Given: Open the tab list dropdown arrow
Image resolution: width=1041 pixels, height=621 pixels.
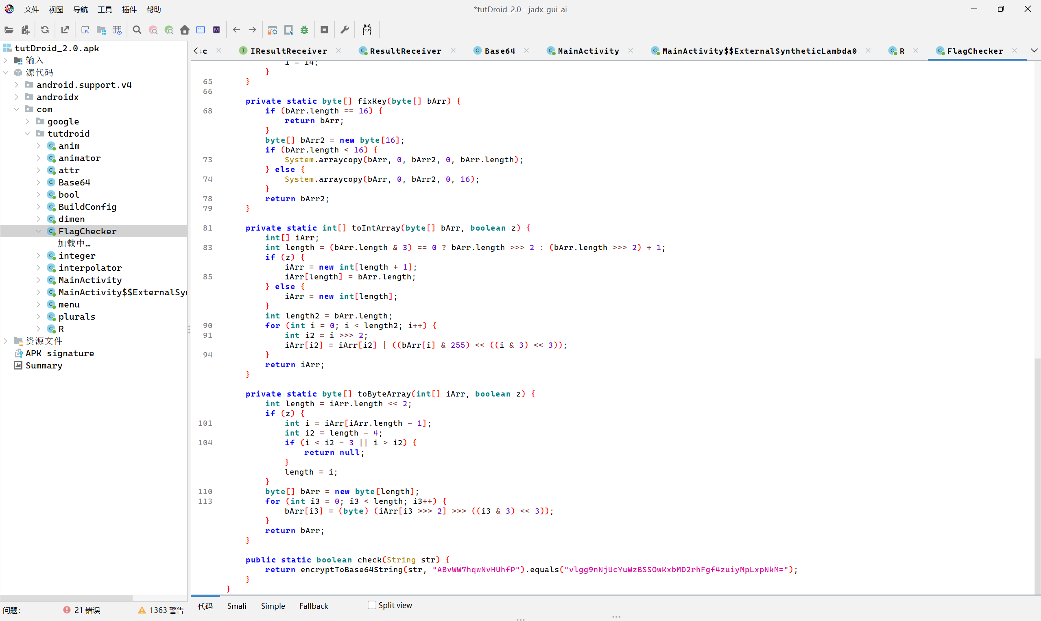Looking at the screenshot, I should click(1034, 51).
